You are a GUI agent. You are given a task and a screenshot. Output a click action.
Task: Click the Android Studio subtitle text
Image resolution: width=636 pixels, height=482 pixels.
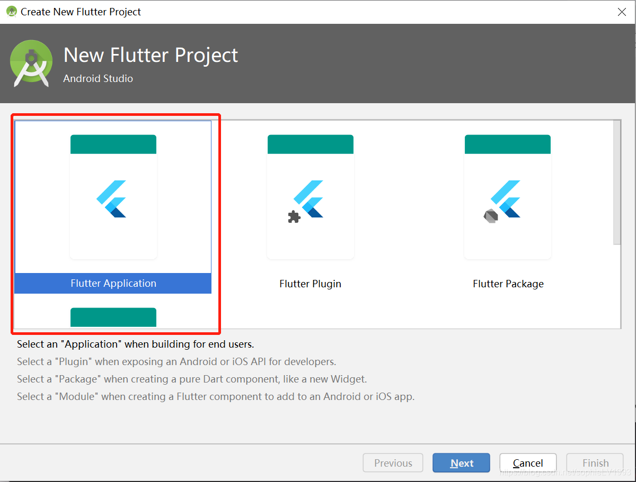tap(98, 78)
